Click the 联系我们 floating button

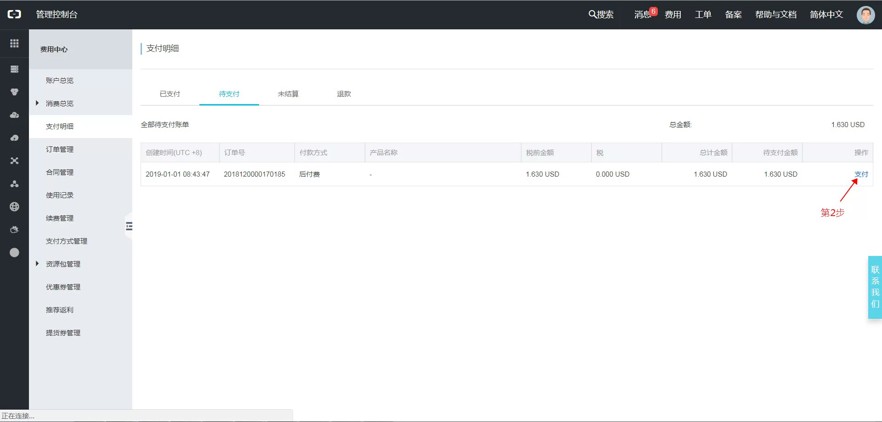pyautogui.click(x=875, y=287)
